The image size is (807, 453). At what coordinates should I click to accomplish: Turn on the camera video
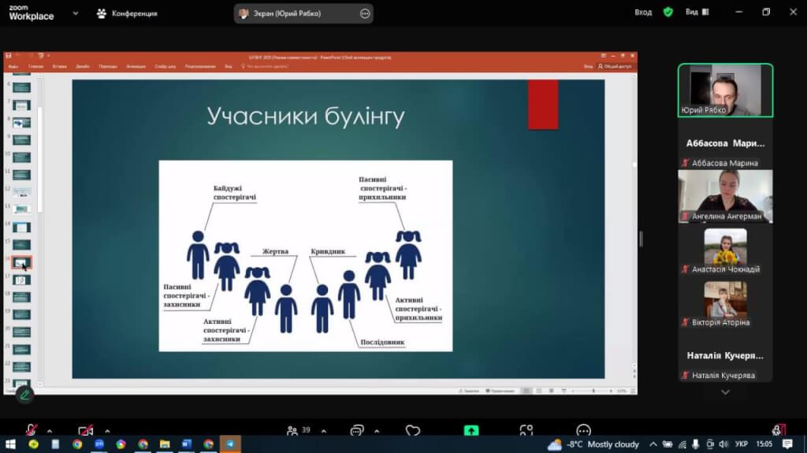(x=85, y=430)
